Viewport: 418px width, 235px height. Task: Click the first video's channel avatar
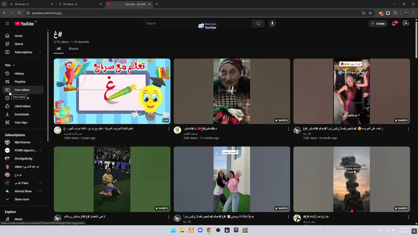(57, 130)
